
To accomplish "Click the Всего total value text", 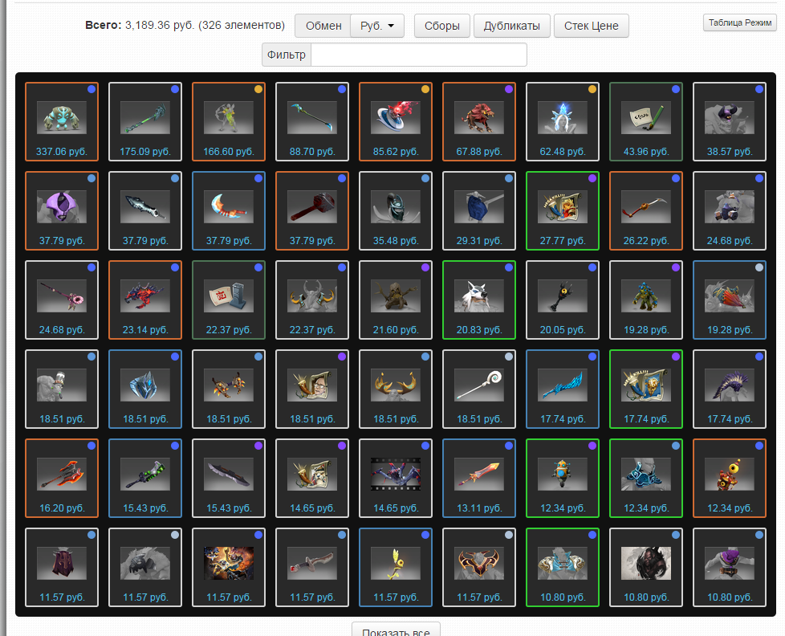I will click(185, 25).
